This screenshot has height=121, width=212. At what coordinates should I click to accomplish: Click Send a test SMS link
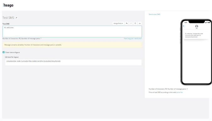pos(155,14)
